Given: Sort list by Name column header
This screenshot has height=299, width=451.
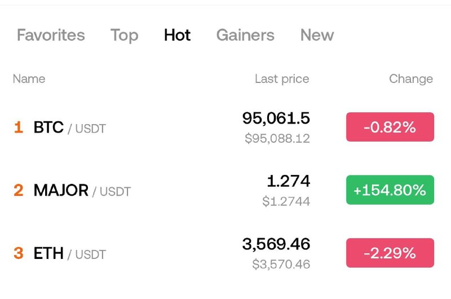Looking at the screenshot, I should click(x=29, y=78).
